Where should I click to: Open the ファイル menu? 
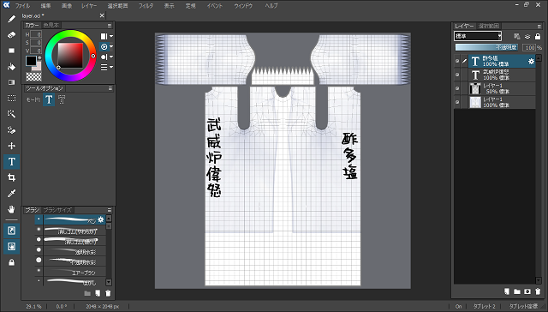22,6
